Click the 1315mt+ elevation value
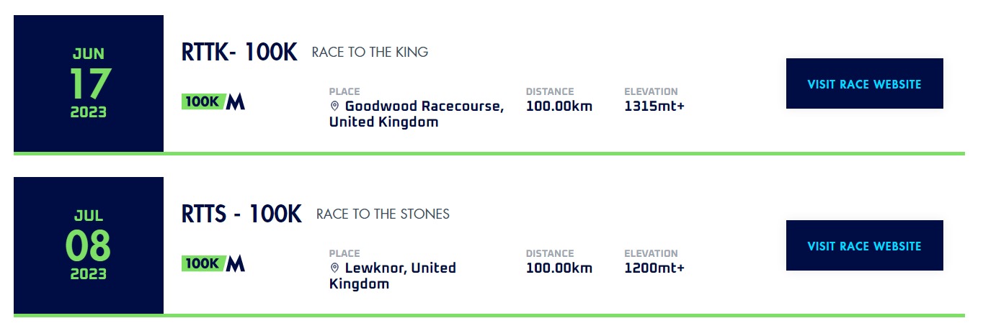This screenshot has width=983, height=331. pyautogui.click(x=654, y=106)
